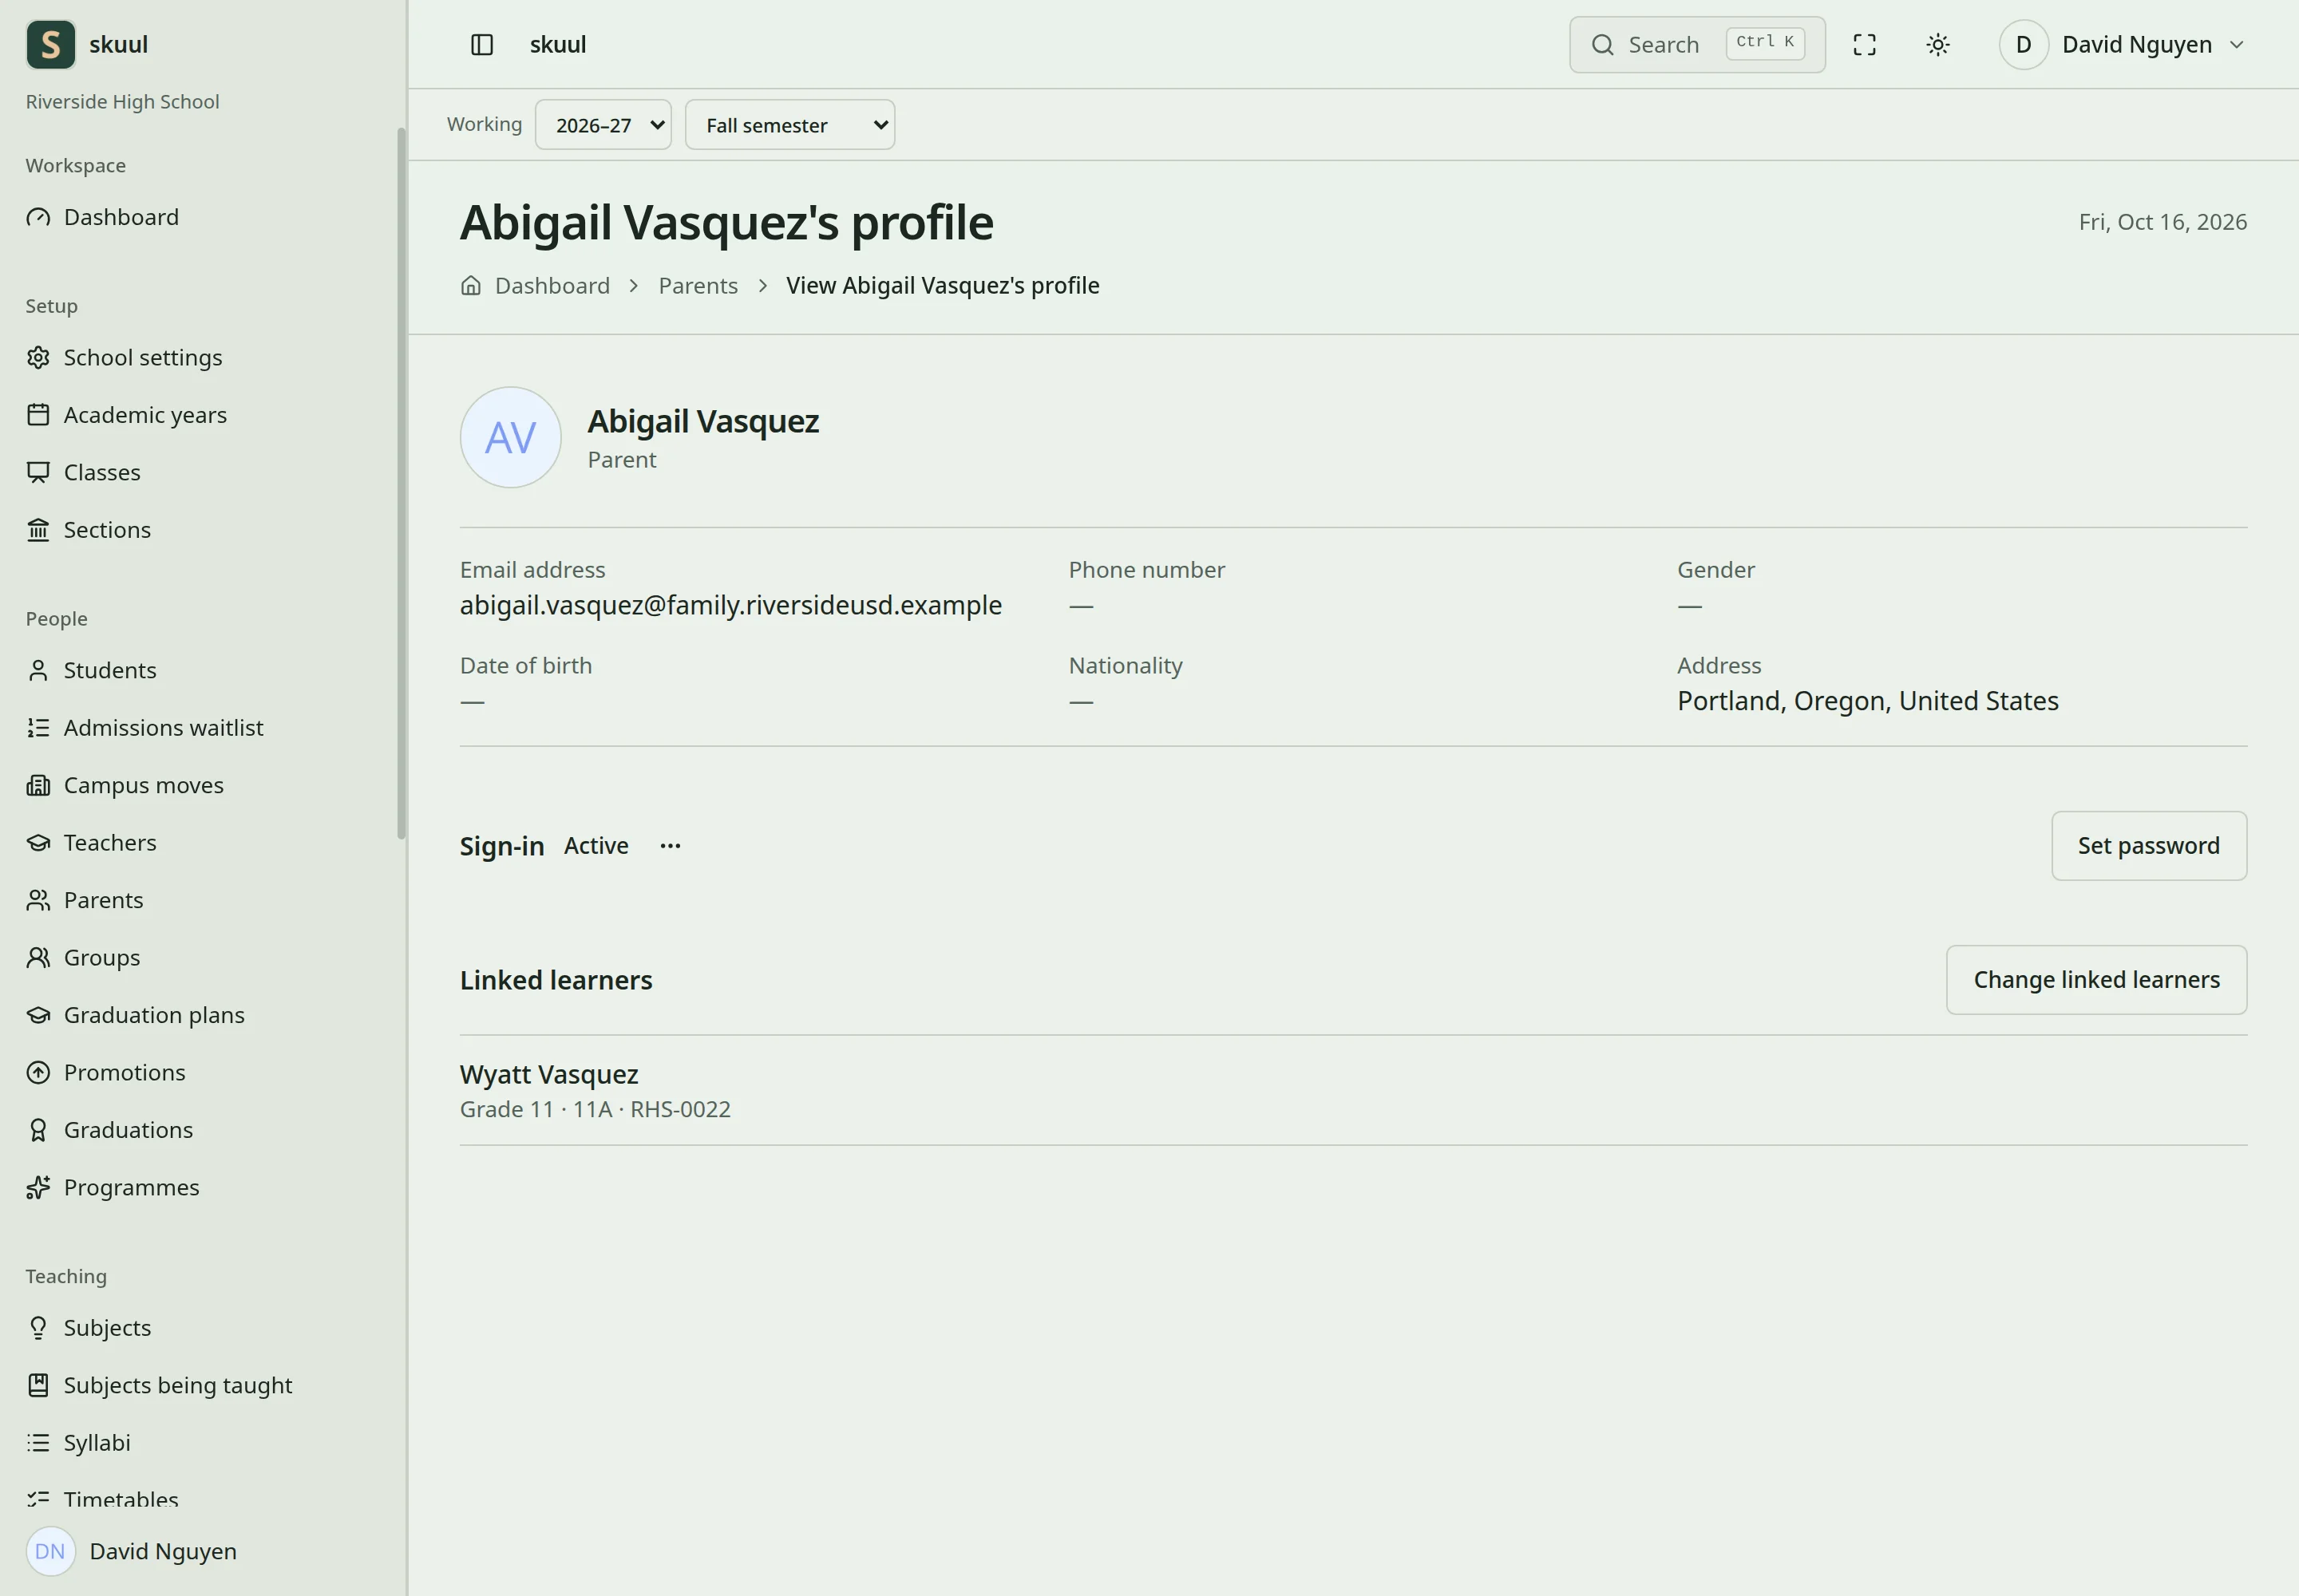Click the Groups icon

point(38,958)
